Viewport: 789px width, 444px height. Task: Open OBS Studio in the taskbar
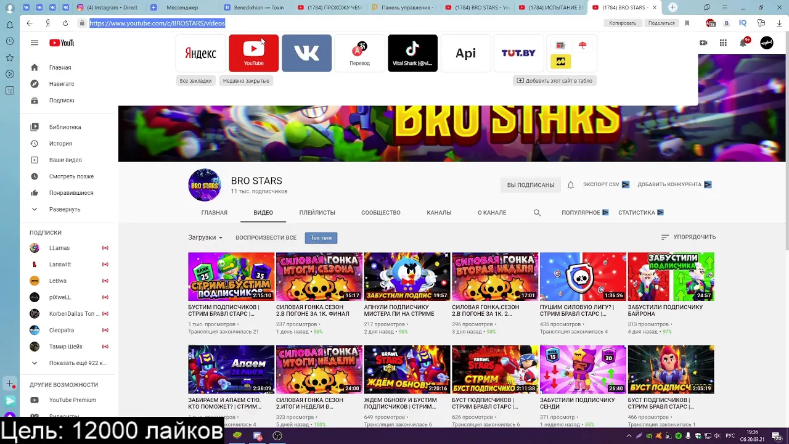(x=277, y=436)
